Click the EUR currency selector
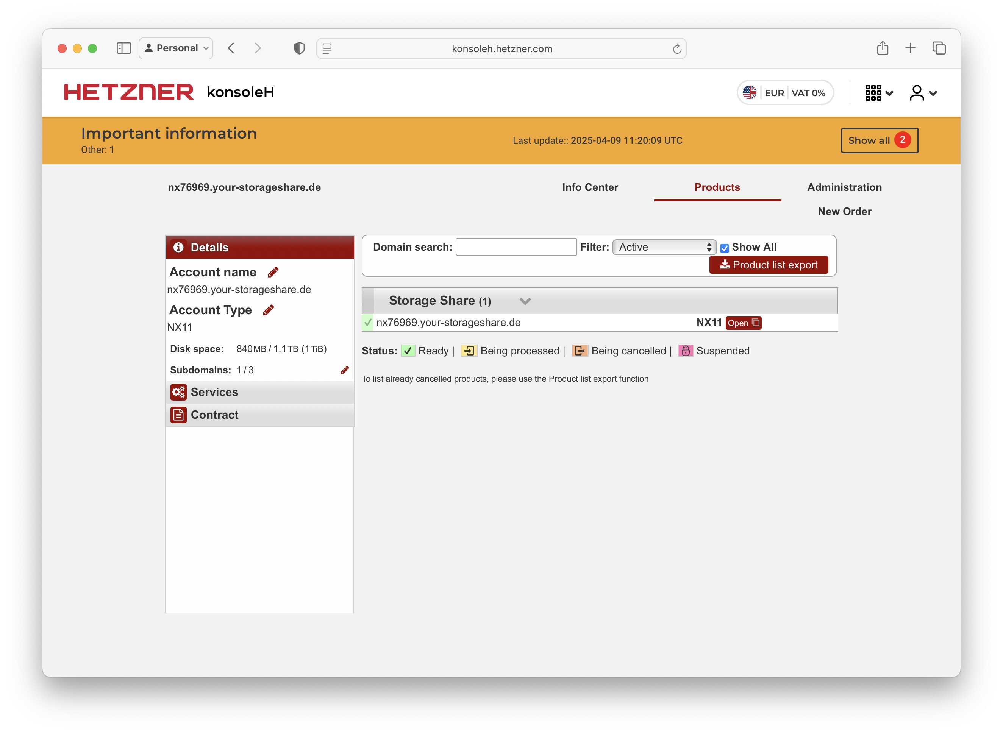 774,93
